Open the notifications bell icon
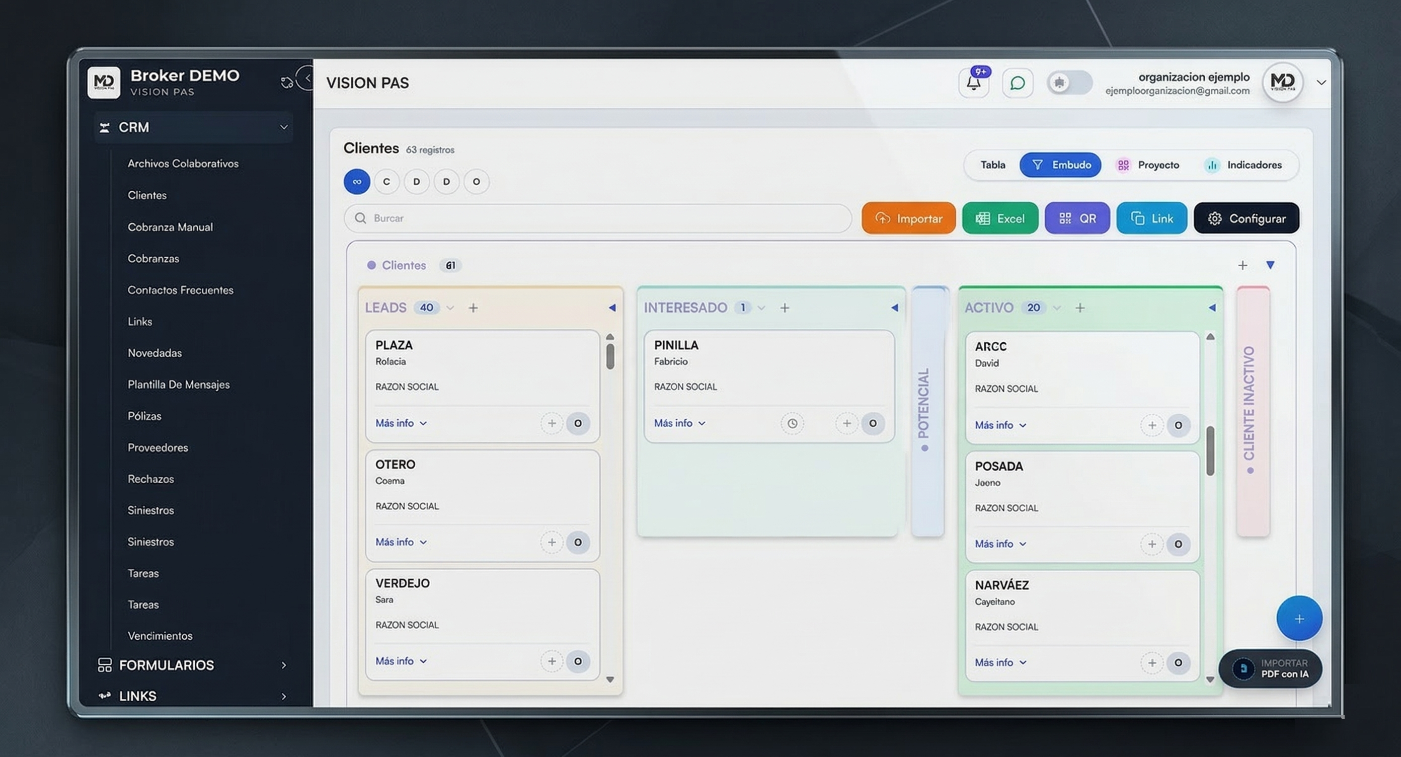Screen dimensions: 1401x757 (x=973, y=83)
